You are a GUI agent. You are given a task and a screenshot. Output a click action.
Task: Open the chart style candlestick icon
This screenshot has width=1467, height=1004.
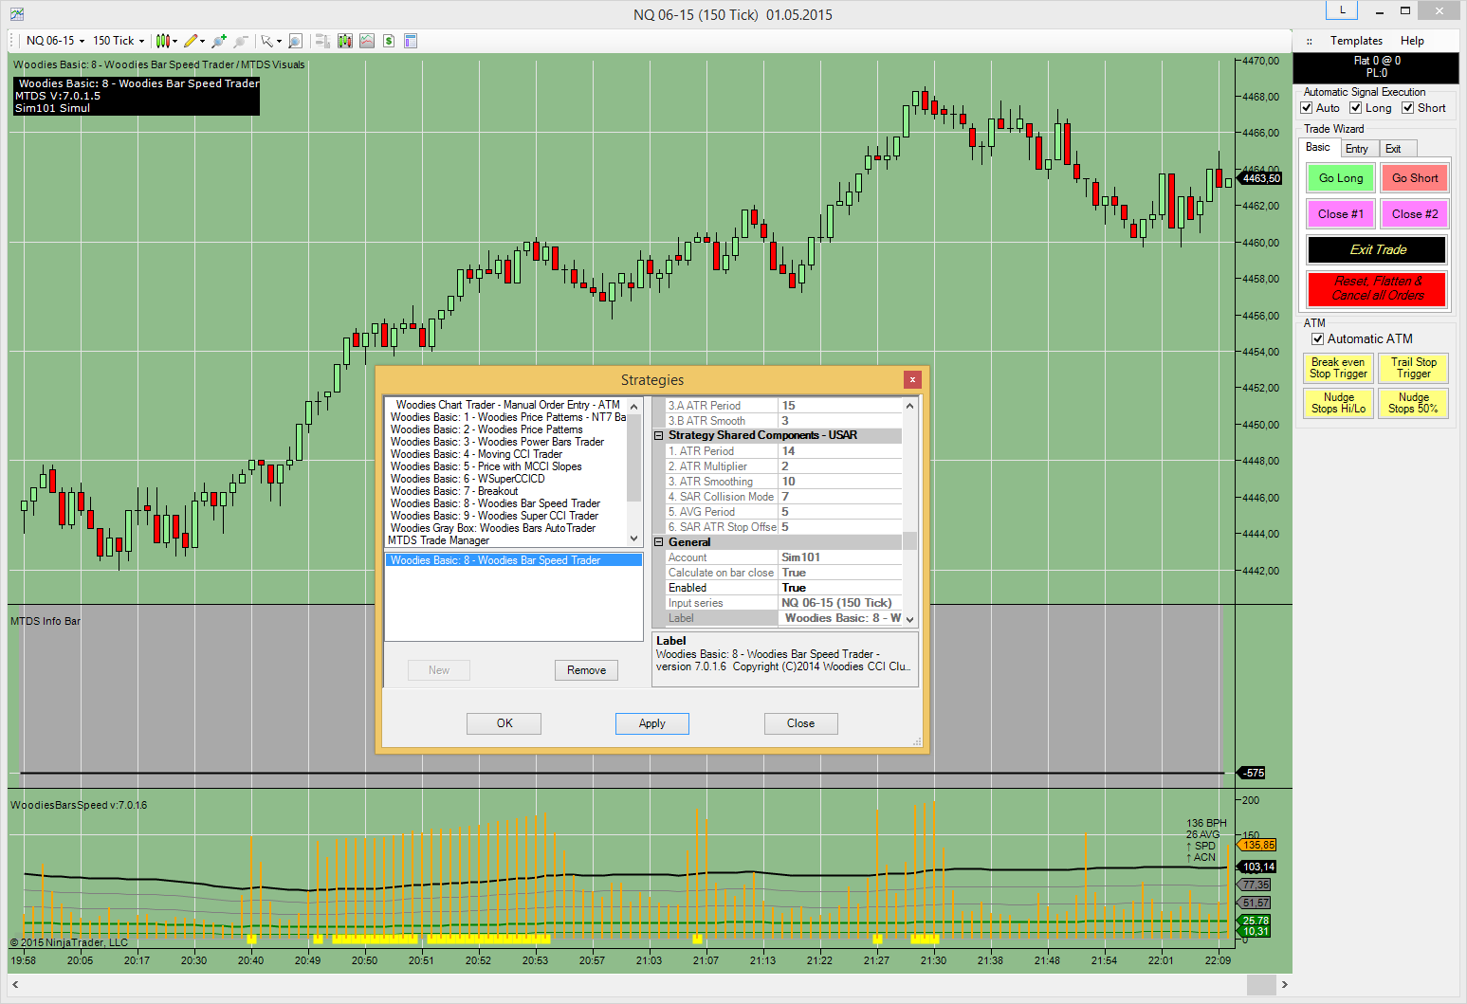tap(163, 41)
